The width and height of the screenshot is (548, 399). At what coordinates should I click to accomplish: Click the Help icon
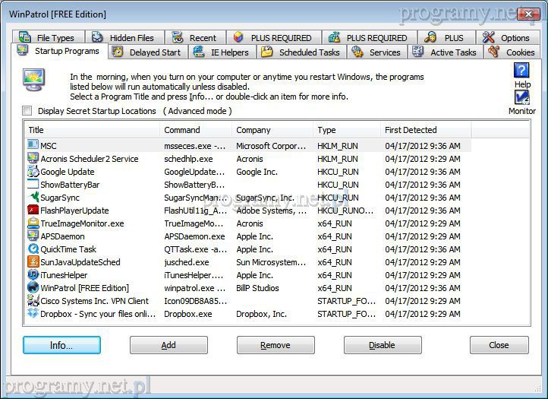click(x=521, y=70)
